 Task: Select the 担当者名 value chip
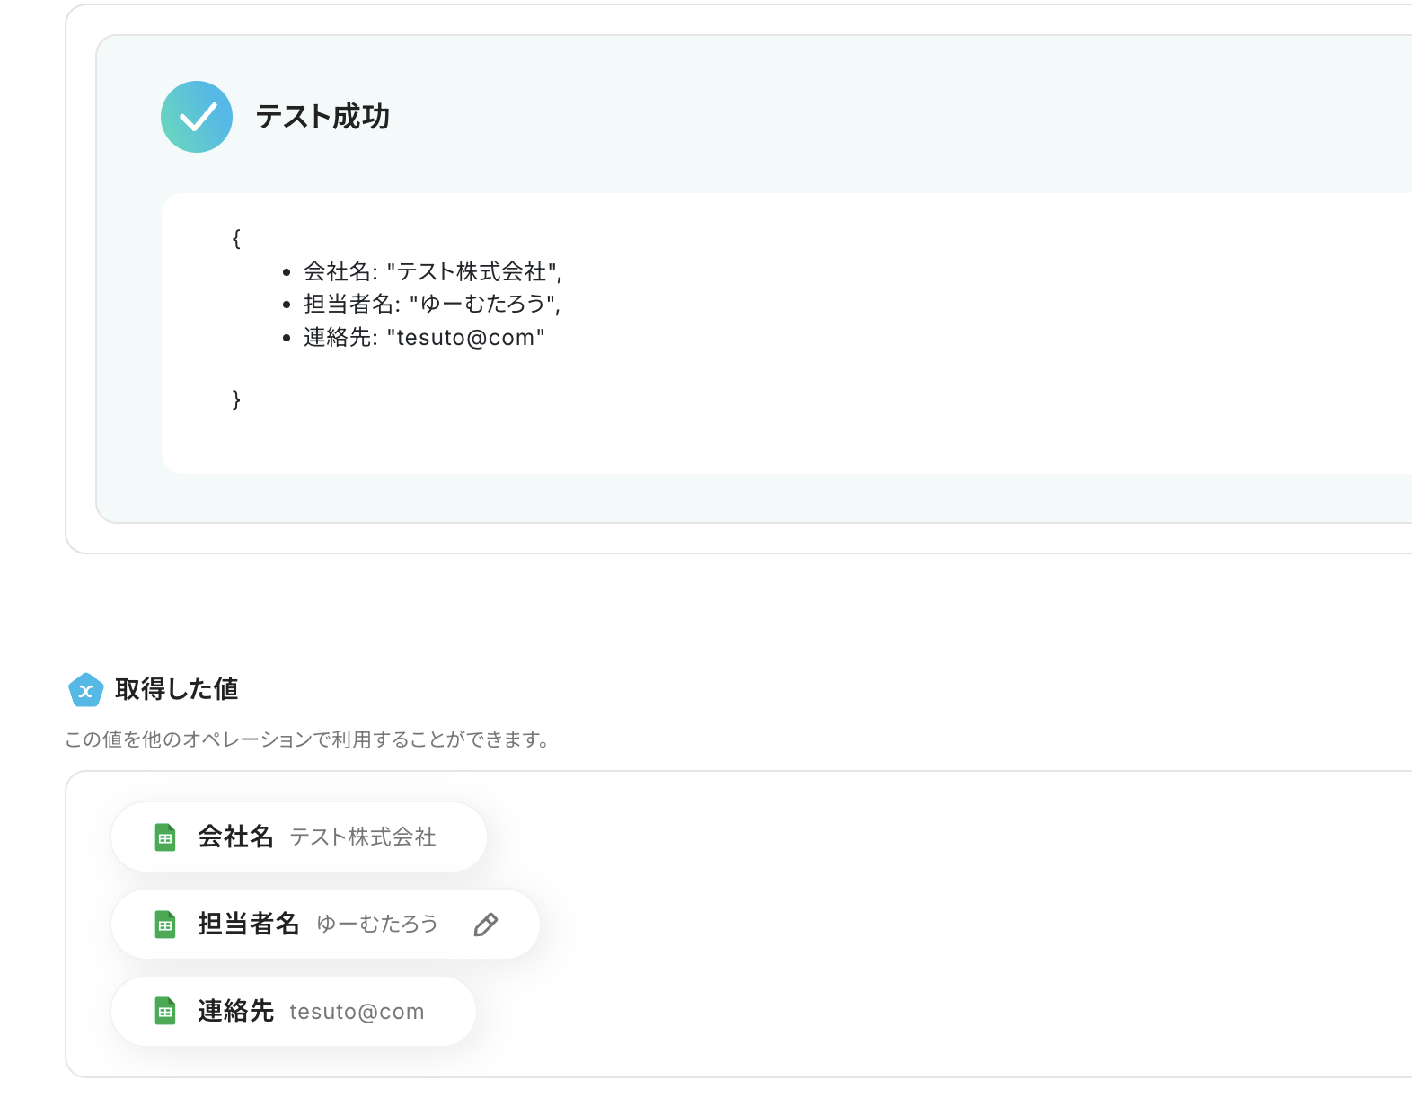325,924
